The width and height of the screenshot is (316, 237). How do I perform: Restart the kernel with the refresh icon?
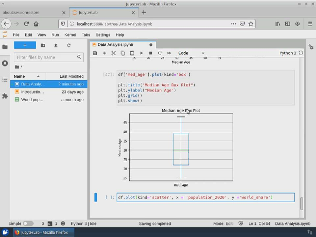click(x=160, y=53)
